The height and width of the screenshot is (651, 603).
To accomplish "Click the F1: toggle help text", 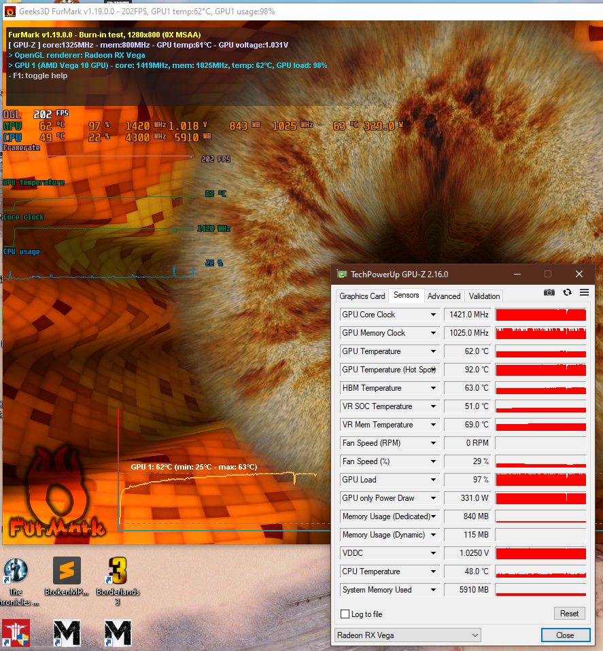I will tap(38, 75).
